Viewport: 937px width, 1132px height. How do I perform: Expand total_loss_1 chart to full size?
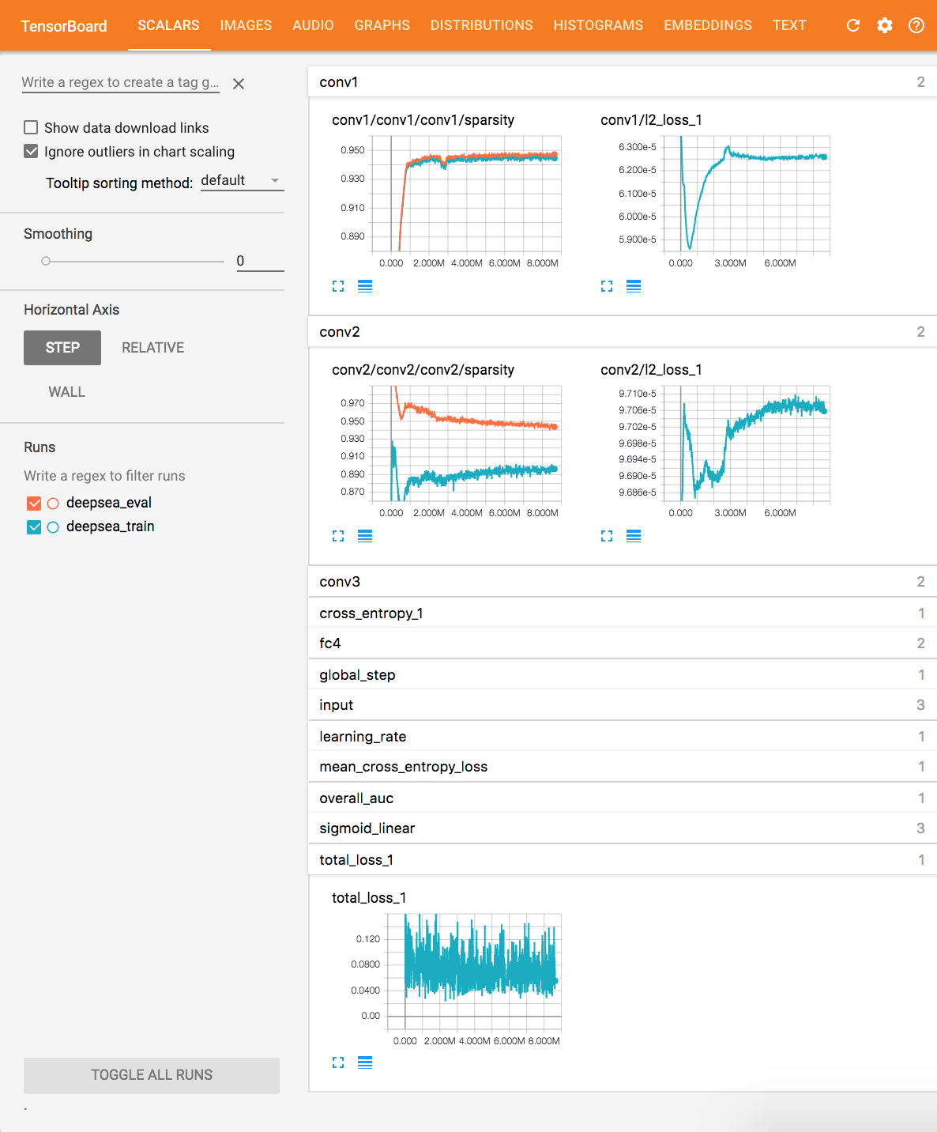(338, 1062)
